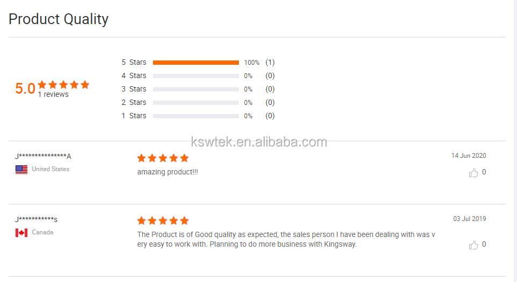Click the empty 4 Stars progress bar
This screenshot has height=282, width=517.
coord(195,76)
